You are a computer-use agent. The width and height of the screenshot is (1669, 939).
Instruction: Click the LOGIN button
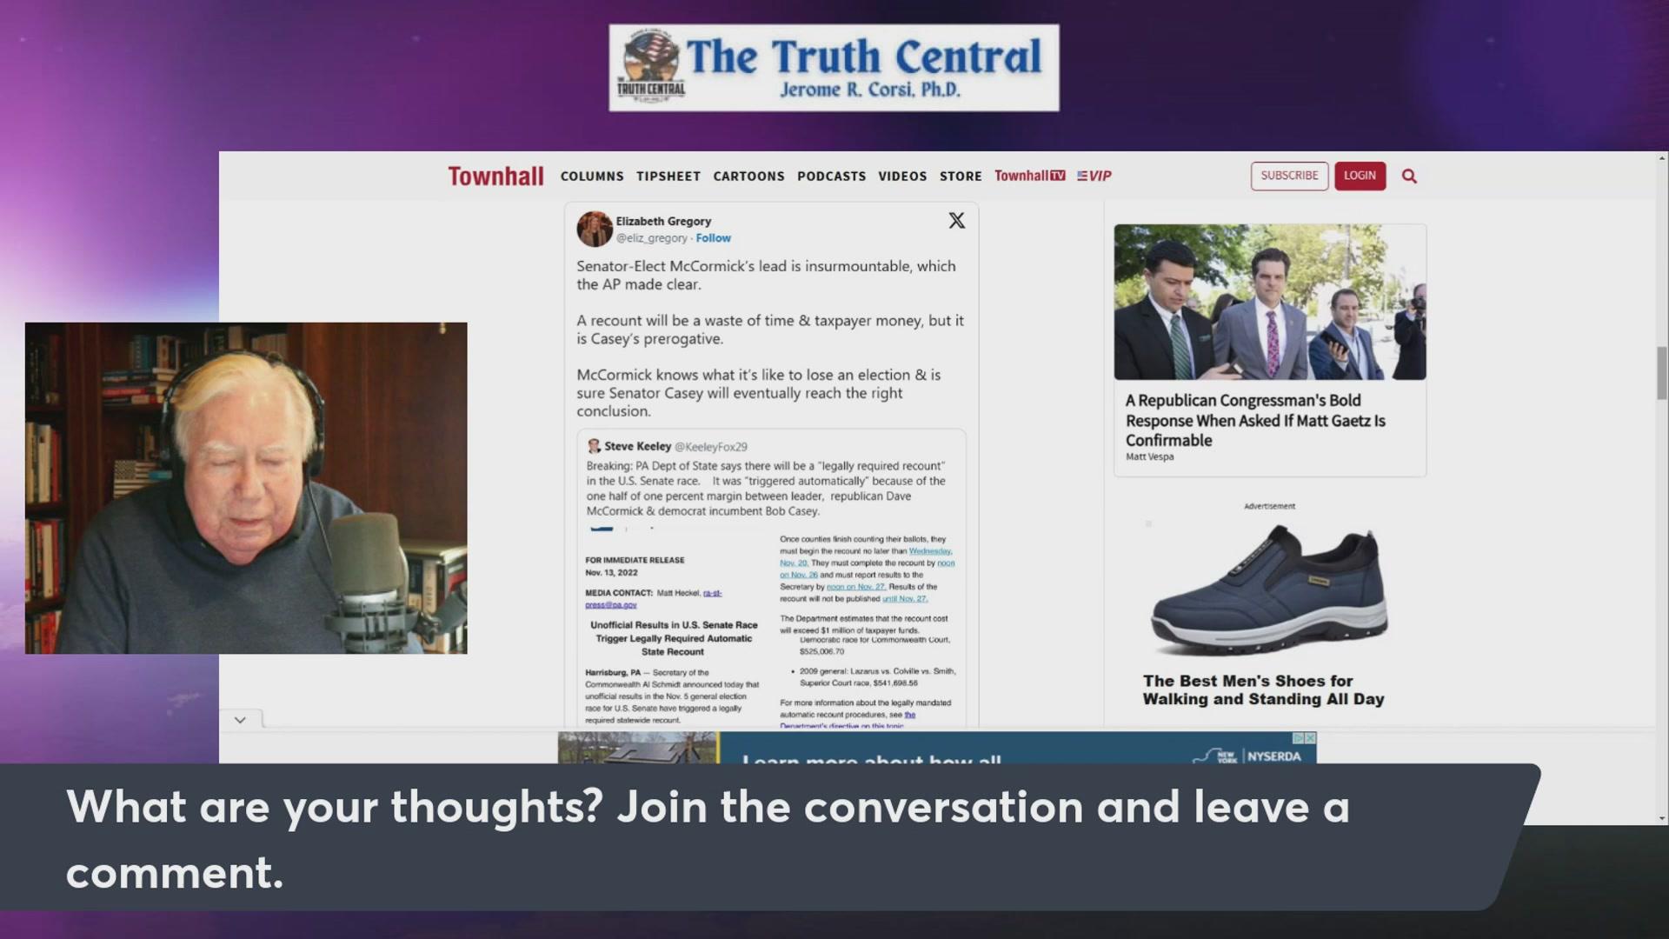(1360, 176)
